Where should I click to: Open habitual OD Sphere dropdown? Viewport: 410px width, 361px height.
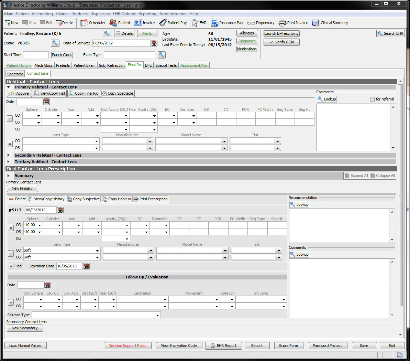click(x=38, y=116)
